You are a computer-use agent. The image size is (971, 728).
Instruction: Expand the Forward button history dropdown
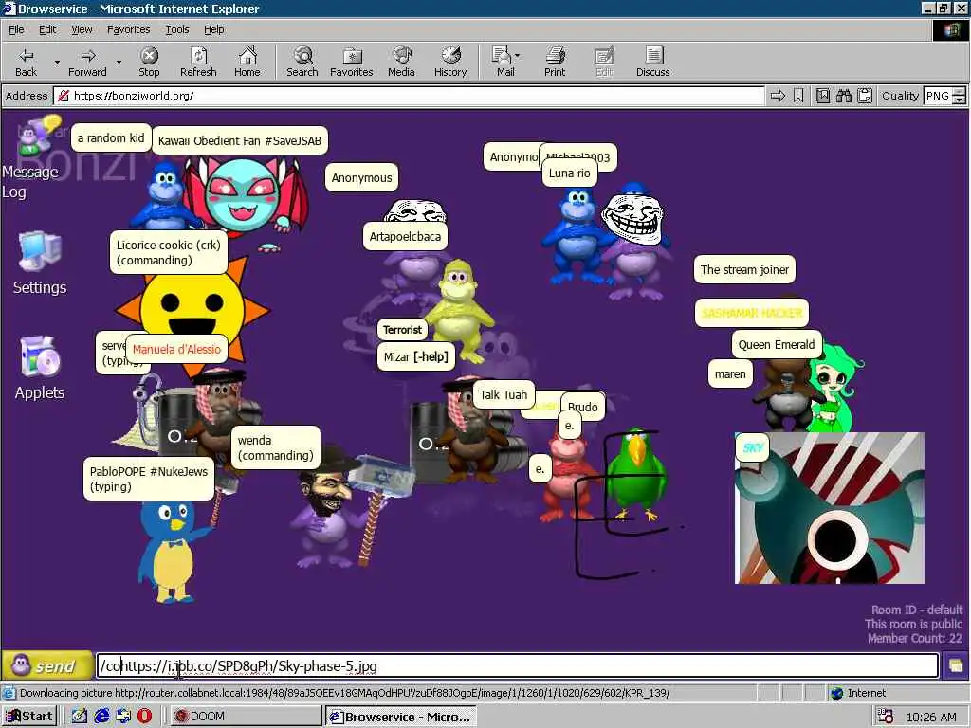[119, 62]
